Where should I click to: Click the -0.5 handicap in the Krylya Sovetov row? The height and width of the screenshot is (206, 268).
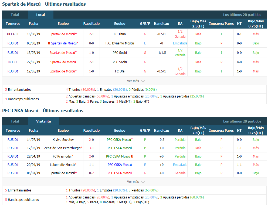(x=161, y=140)
